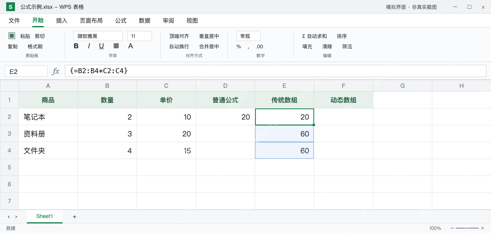Viewport: 491px width, 233px height.
Task: Click the 复制 copy button
Action: pyautogui.click(x=13, y=46)
